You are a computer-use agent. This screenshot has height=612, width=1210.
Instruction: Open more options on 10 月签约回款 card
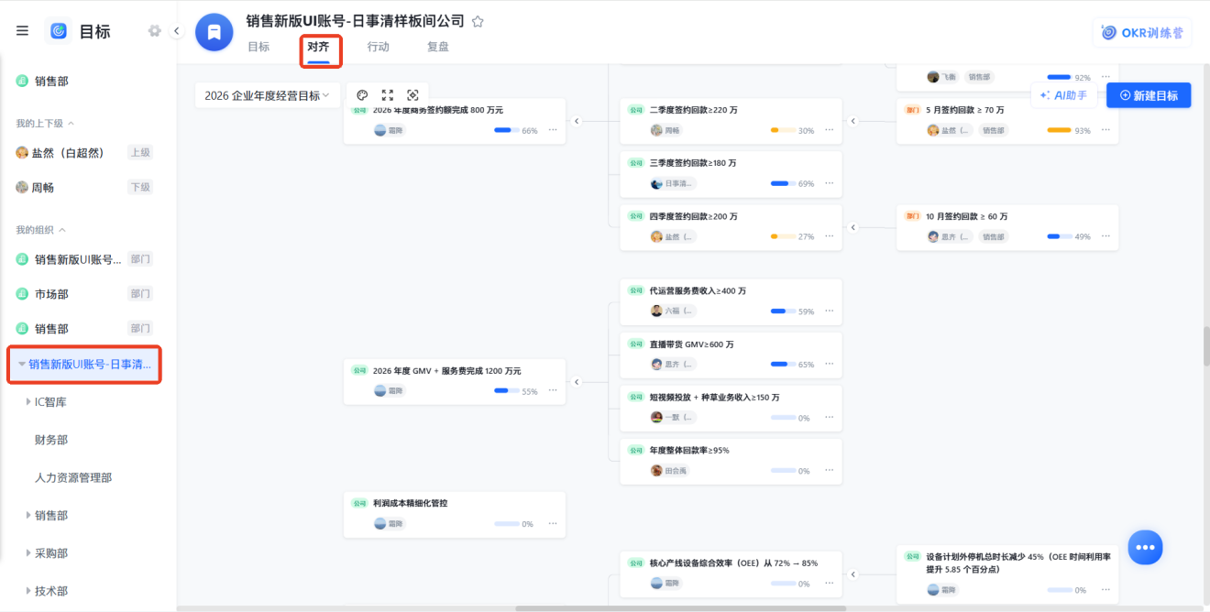click(1105, 236)
